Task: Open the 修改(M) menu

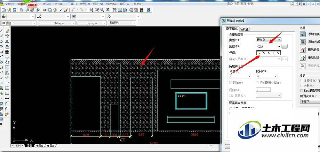Action: [x=111, y=4]
